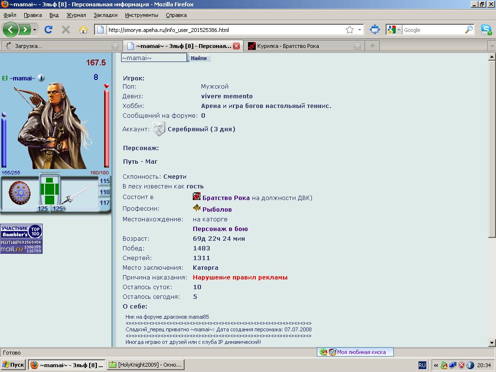Image resolution: width=496 pixels, height=372 pixels.
Task: Click the red shield tray icon
Action: click(462, 365)
